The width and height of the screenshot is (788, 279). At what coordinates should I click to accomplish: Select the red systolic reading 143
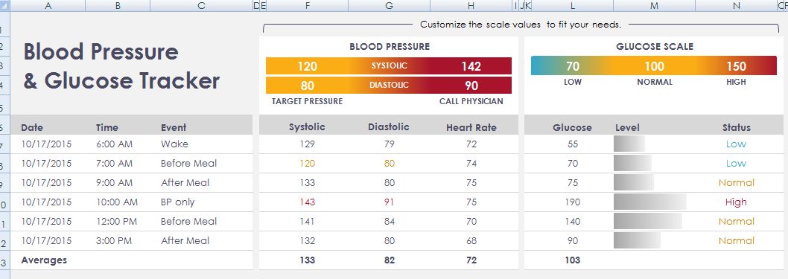[x=307, y=202]
